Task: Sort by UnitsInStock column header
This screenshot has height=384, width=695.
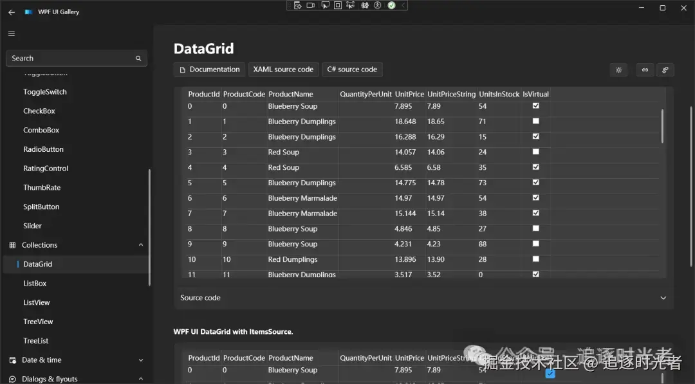Action: coord(499,95)
